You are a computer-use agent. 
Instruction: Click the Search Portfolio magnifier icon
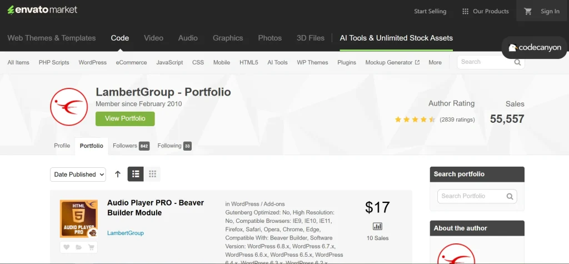[510, 196]
